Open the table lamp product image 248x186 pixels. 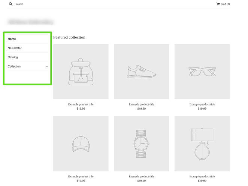point(202,144)
